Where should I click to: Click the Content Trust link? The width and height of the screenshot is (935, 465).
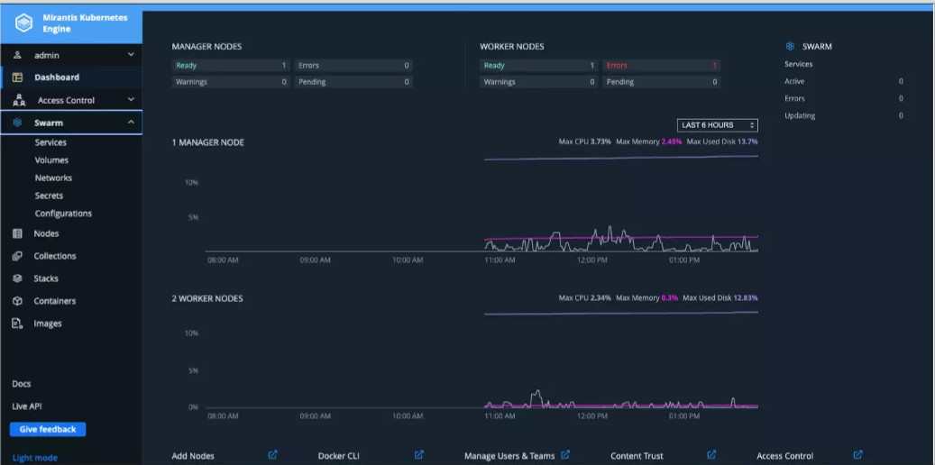click(x=637, y=455)
